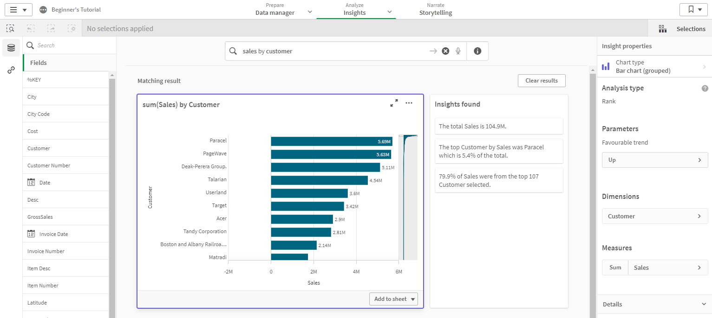
Task: Open the Fields assets panel (database icon)
Action: (x=11, y=48)
